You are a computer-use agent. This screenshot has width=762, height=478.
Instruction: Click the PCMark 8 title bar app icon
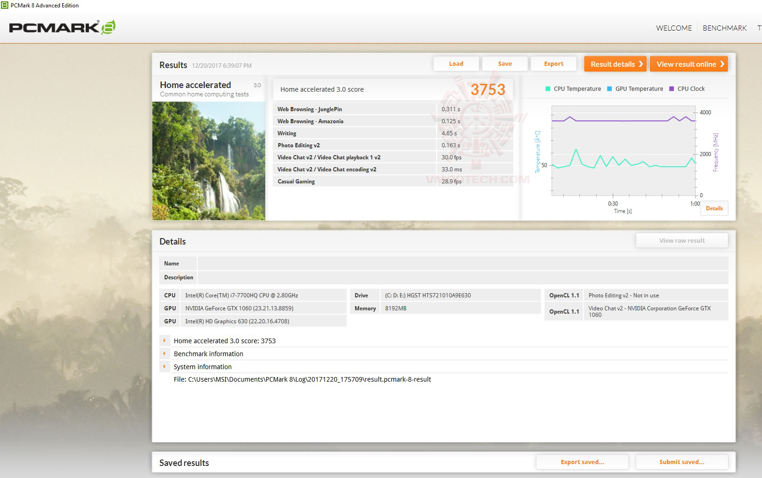[x=5, y=5]
